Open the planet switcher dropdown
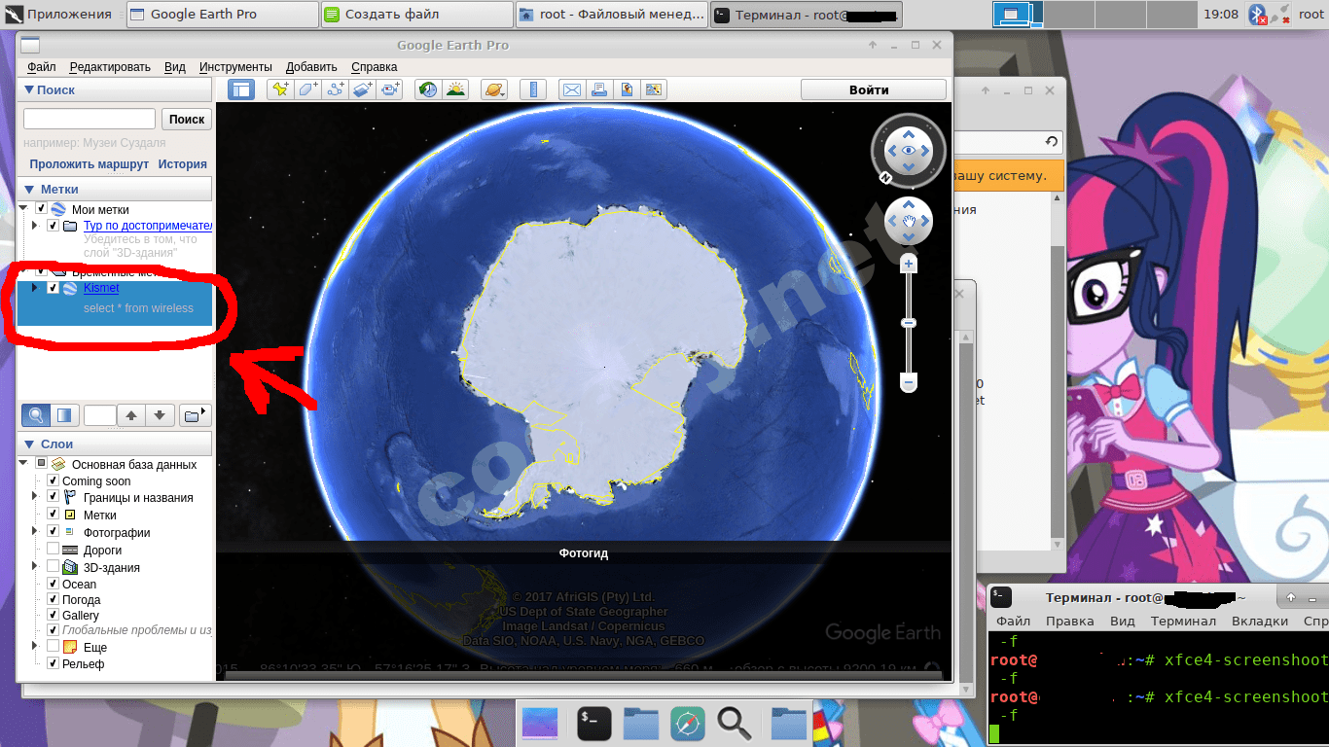The height and width of the screenshot is (747, 1329). 494,89
